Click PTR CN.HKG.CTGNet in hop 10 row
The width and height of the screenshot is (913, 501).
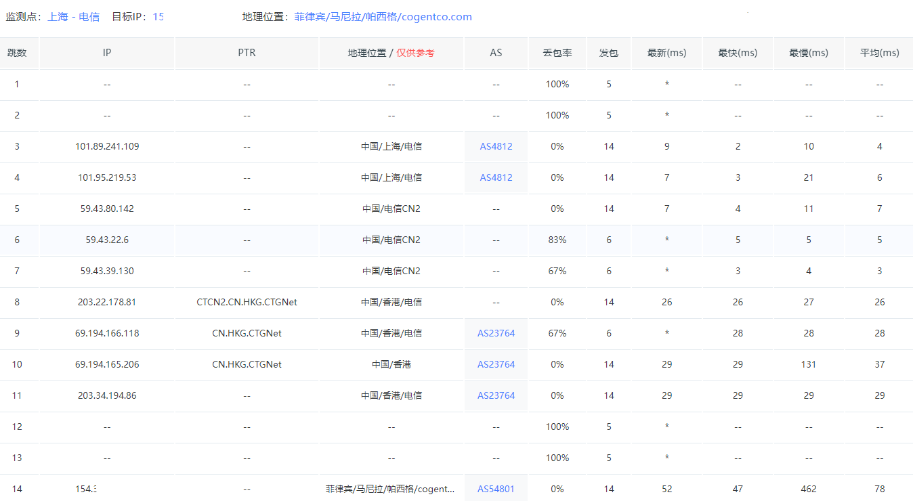[x=247, y=364]
